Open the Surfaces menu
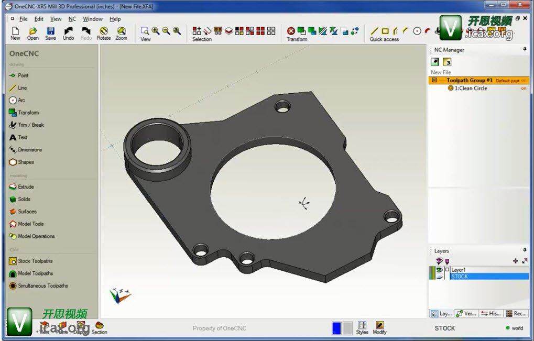The height and width of the screenshot is (341, 534). pyautogui.click(x=23, y=211)
